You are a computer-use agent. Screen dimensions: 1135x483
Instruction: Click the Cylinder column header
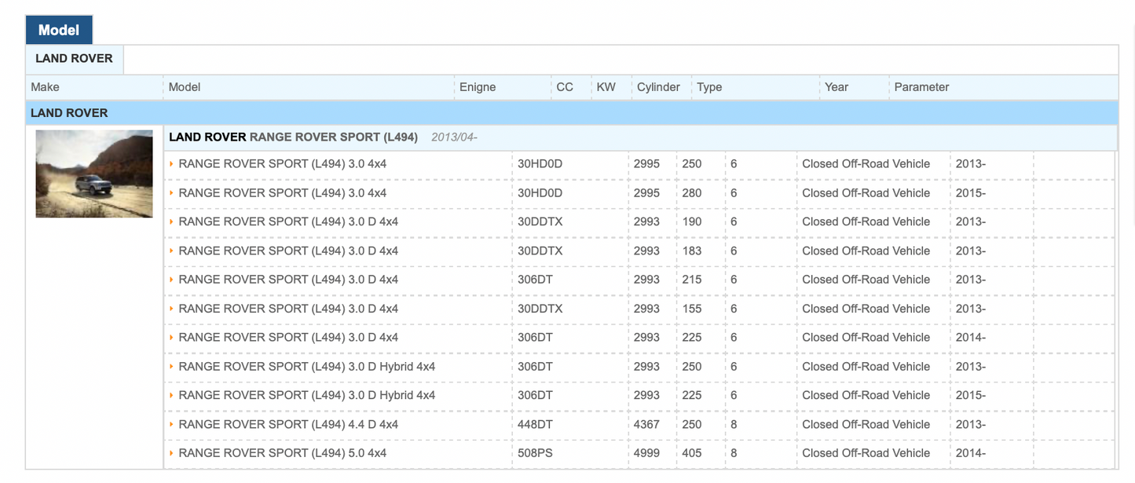(658, 87)
